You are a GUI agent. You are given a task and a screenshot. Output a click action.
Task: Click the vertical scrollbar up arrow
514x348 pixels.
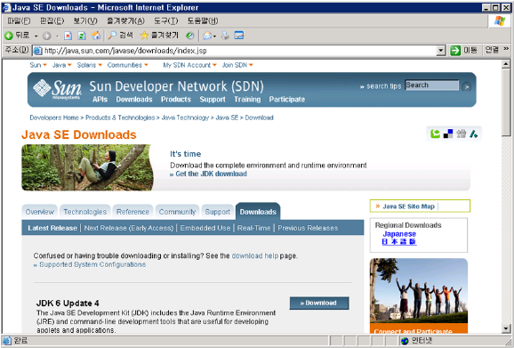506,64
